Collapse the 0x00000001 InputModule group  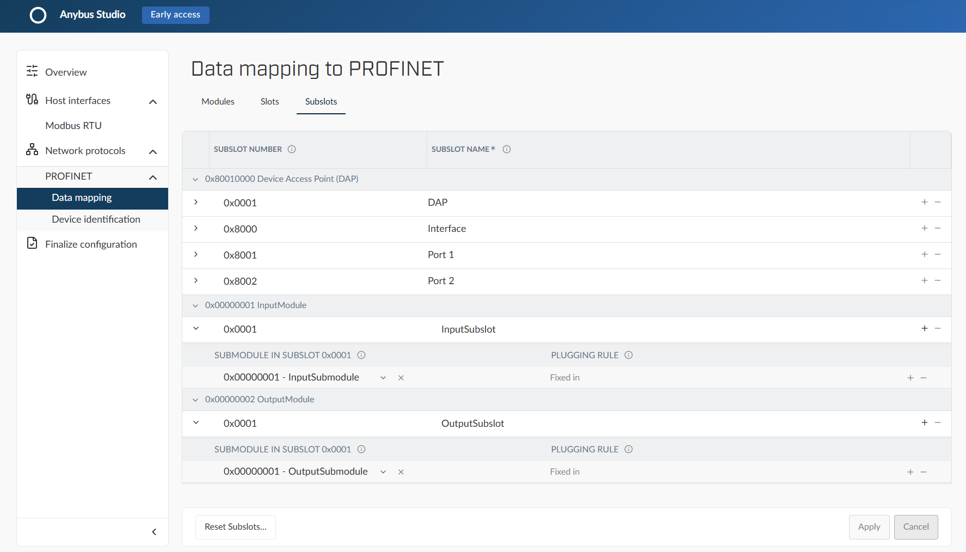coord(195,305)
